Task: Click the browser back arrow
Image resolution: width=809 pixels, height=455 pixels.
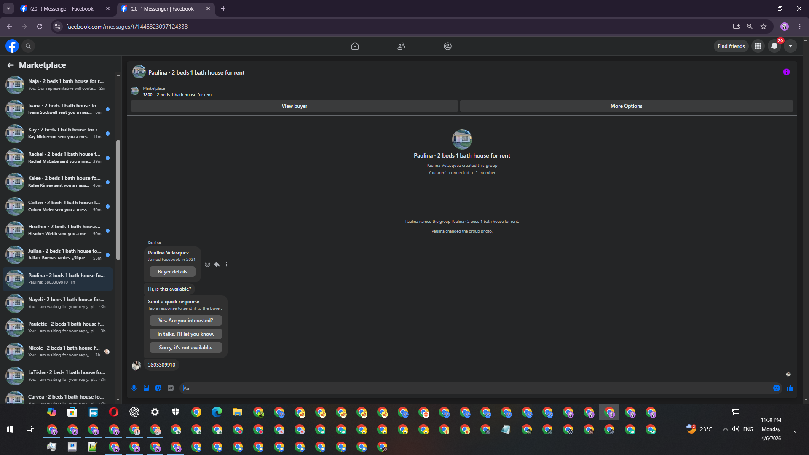Action: click(x=9, y=27)
